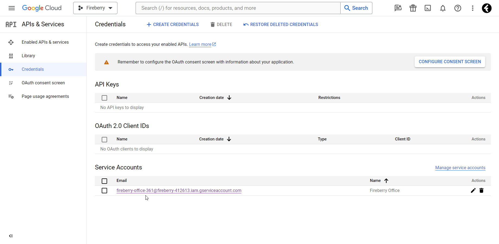Click the Page usage agreements settings-list icon
This screenshot has width=499, height=244.
click(11, 97)
